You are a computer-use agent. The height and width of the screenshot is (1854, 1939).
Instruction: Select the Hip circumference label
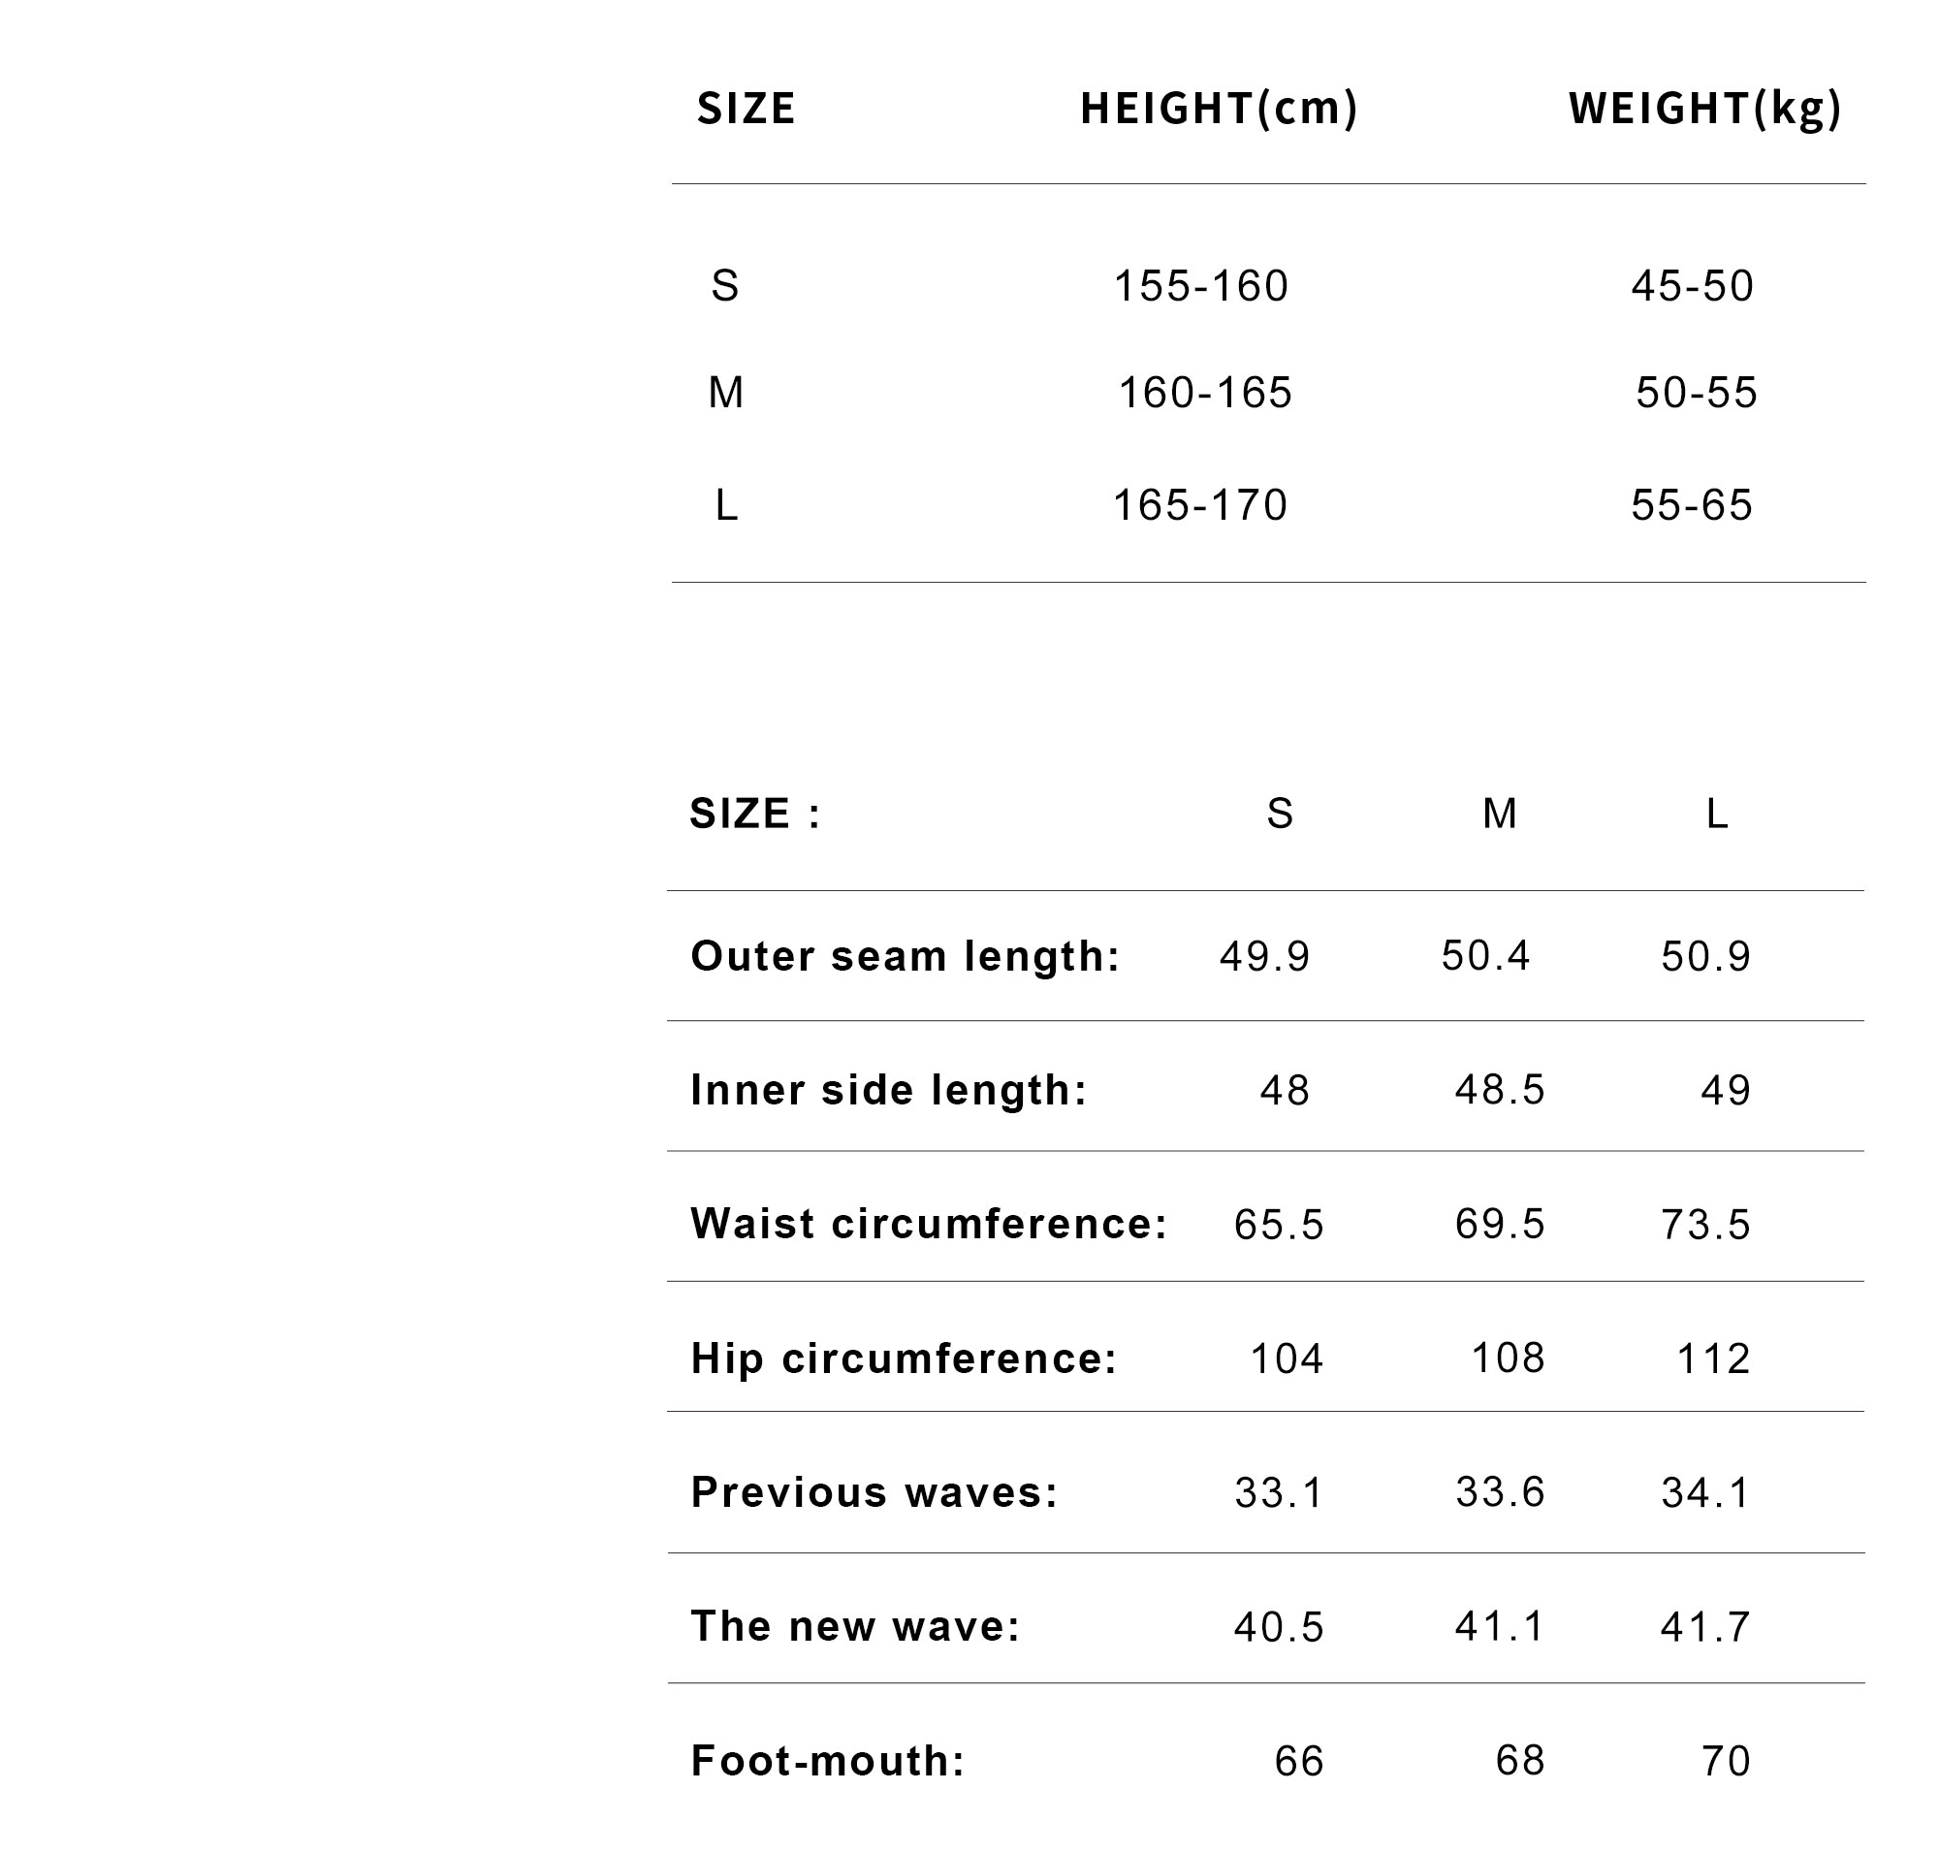click(x=904, y=1358)
